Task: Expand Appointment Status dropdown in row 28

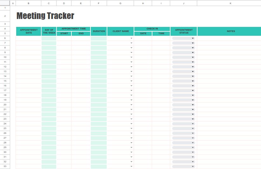Action: (x=184, y=143)
